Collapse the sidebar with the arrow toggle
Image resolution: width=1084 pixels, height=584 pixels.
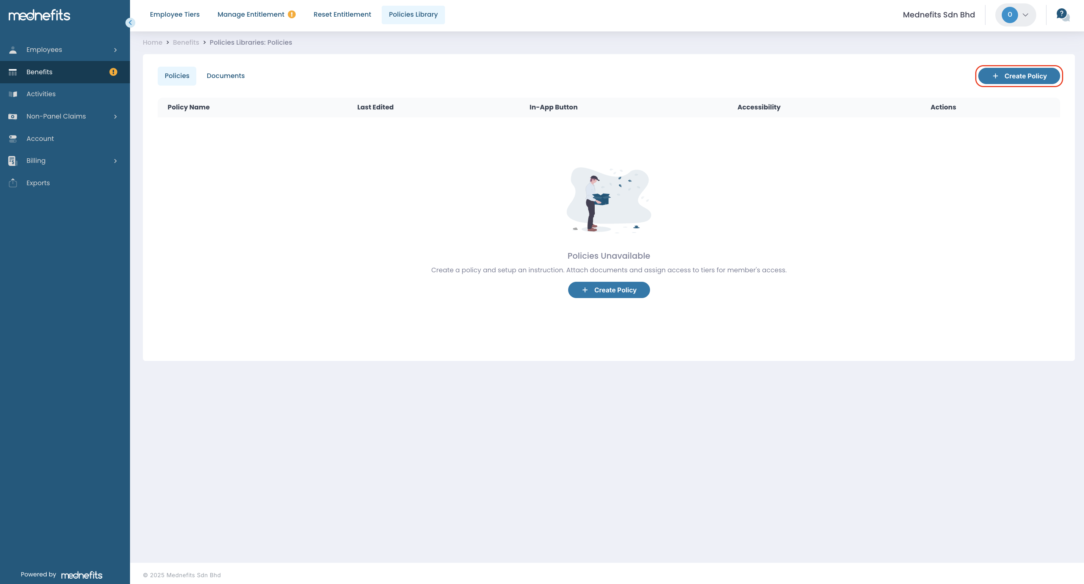click(x=130, y=23)
